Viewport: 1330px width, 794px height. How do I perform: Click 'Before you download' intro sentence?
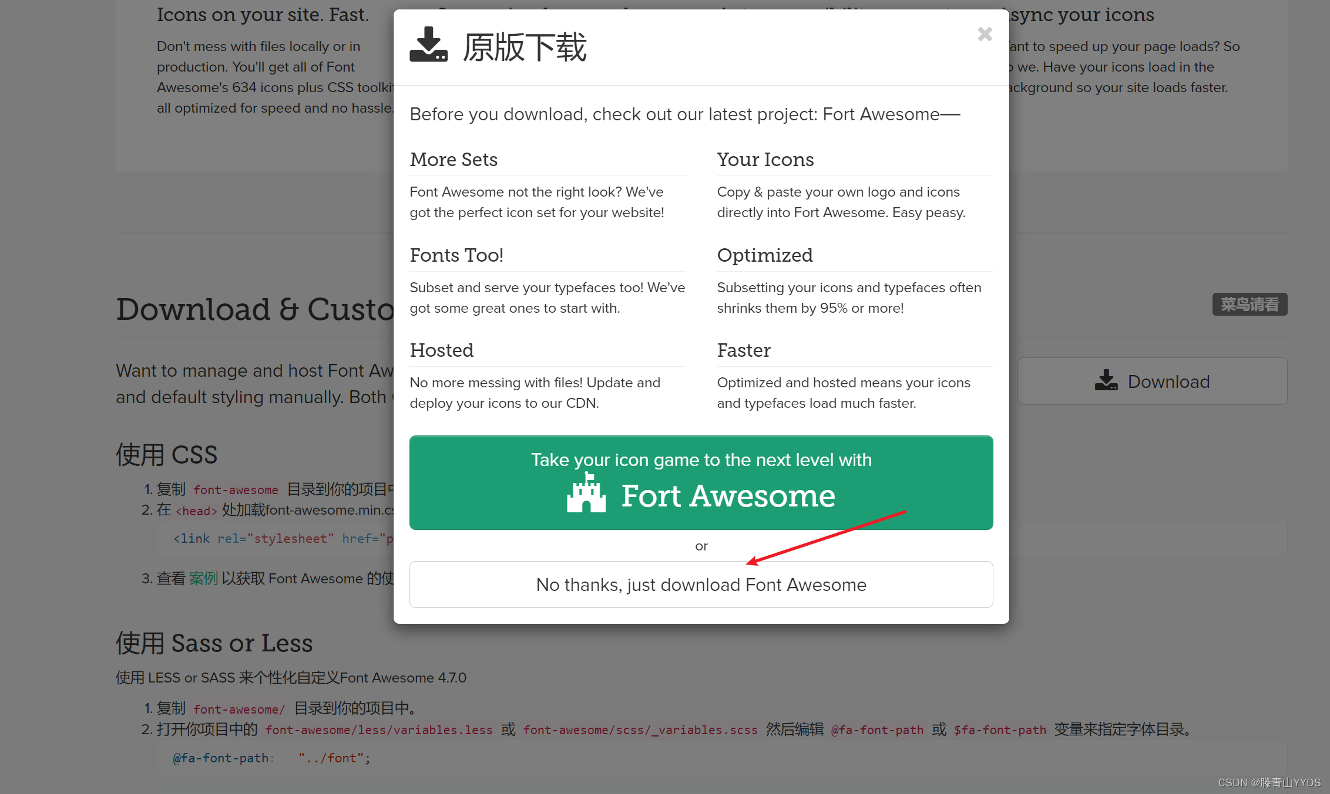[684, 114]
